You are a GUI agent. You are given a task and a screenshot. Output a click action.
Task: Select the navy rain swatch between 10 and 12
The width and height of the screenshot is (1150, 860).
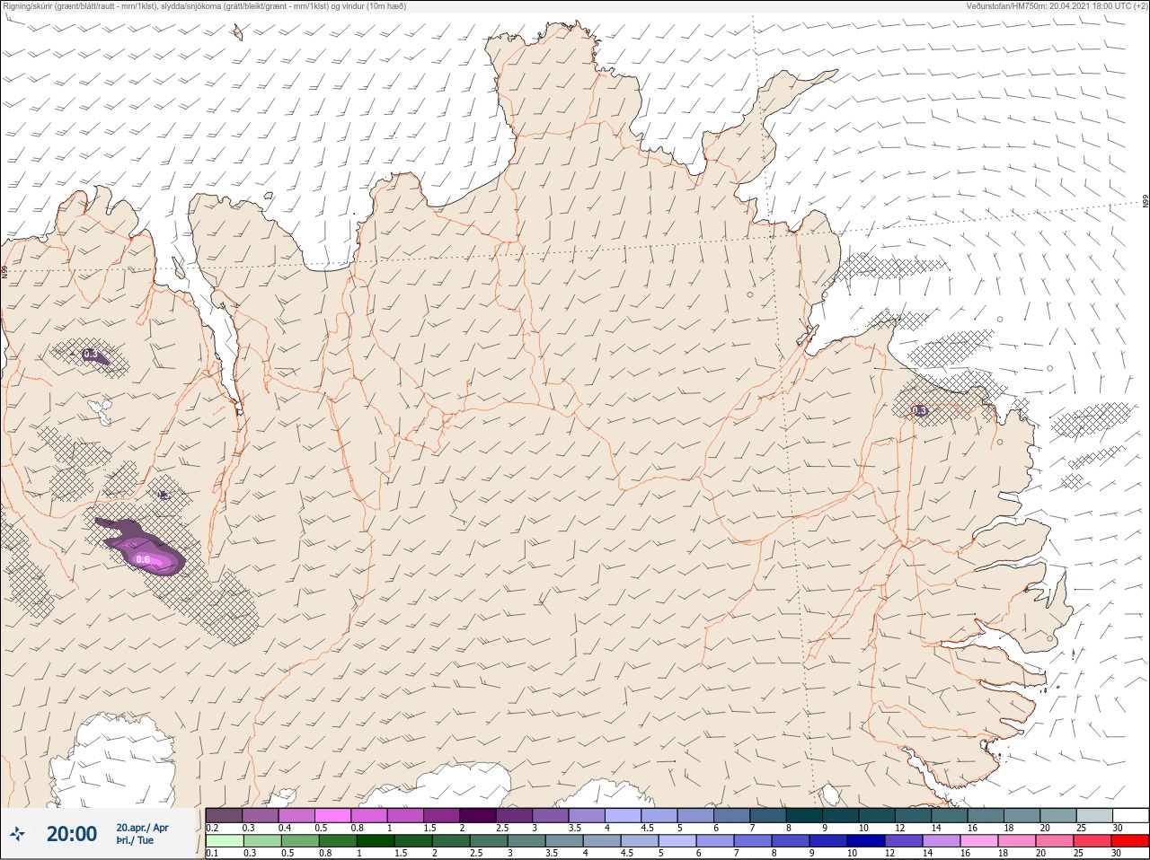[866, 841]
